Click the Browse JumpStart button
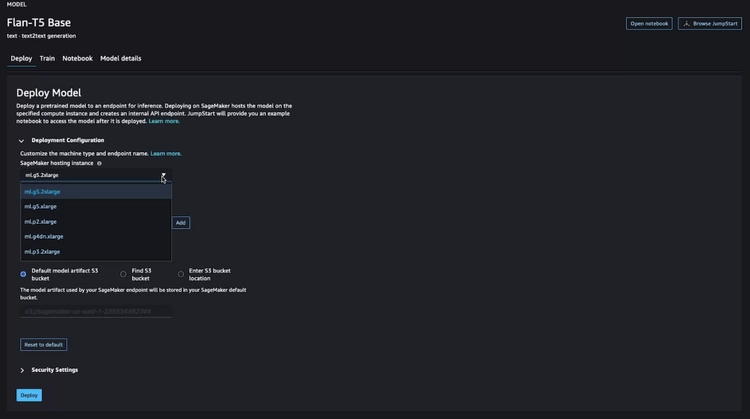This screenshot has width=750, height=419. tap(710, 23)
